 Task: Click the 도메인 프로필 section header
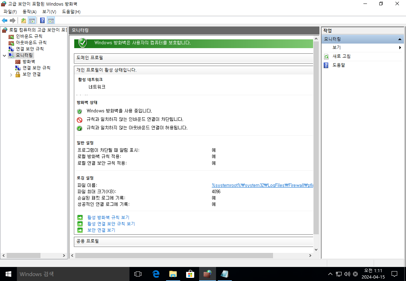[x=194, y=58]
